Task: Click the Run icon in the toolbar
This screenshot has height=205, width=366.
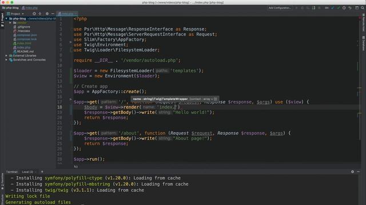Action: pyautogui.click(x=297, y=8)
